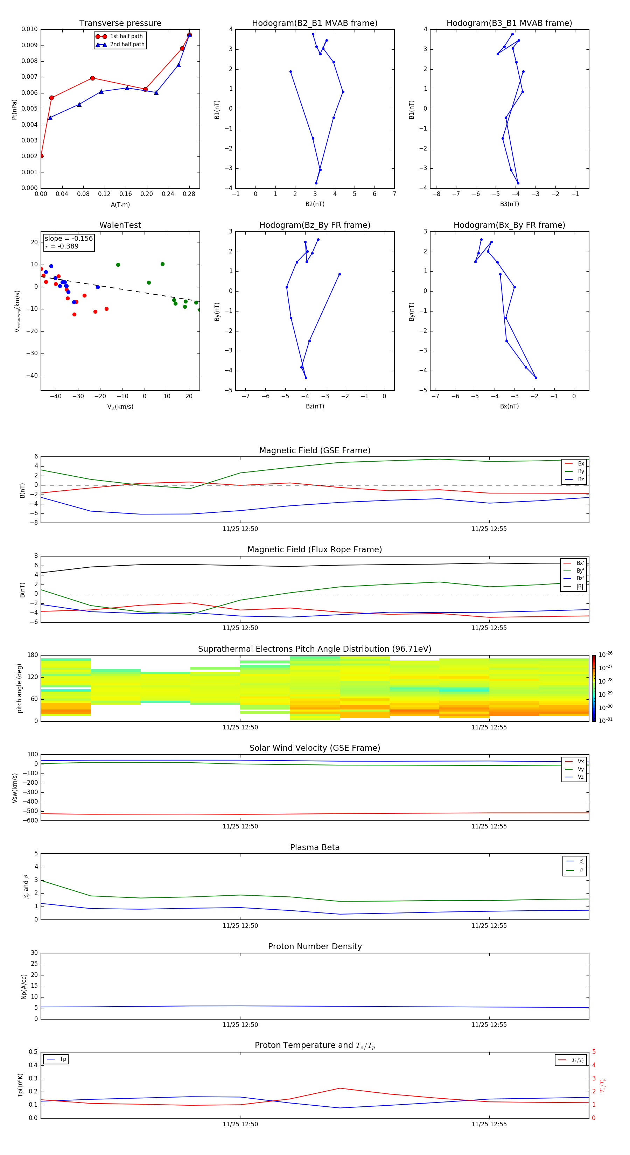Click the '11/25 12:55' tick under Proton Temperature plot
Viewport: 630px width, 1155px height.
click(489, 1124)
